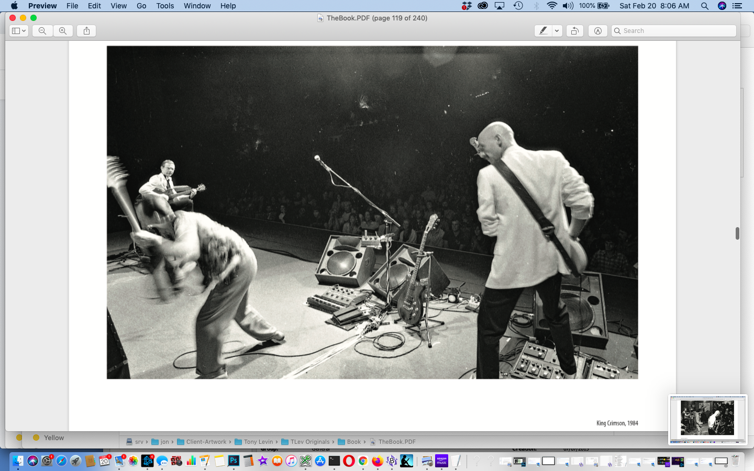Open System Preferences from the Dock
The height and width of the screenshot is (471, 754).
coord(47,461)
